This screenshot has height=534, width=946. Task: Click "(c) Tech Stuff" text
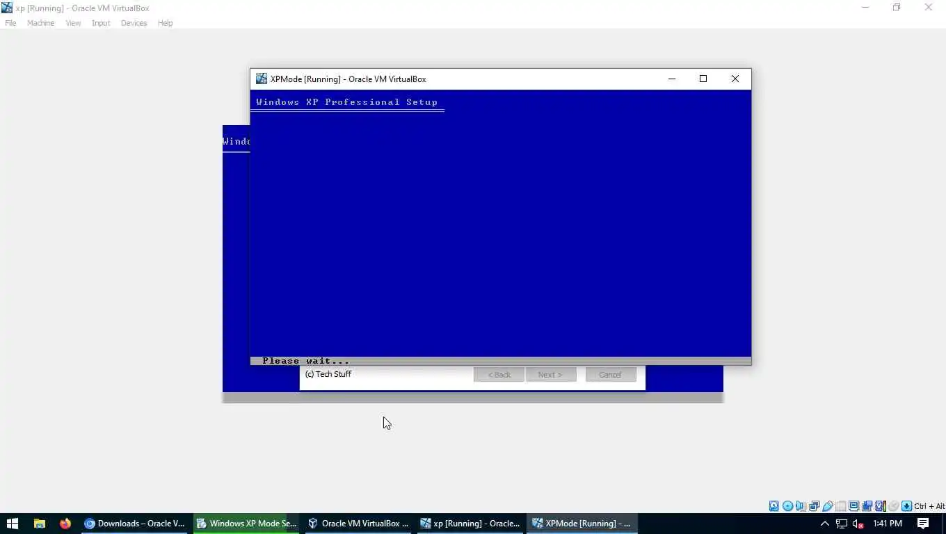(328, 374)
